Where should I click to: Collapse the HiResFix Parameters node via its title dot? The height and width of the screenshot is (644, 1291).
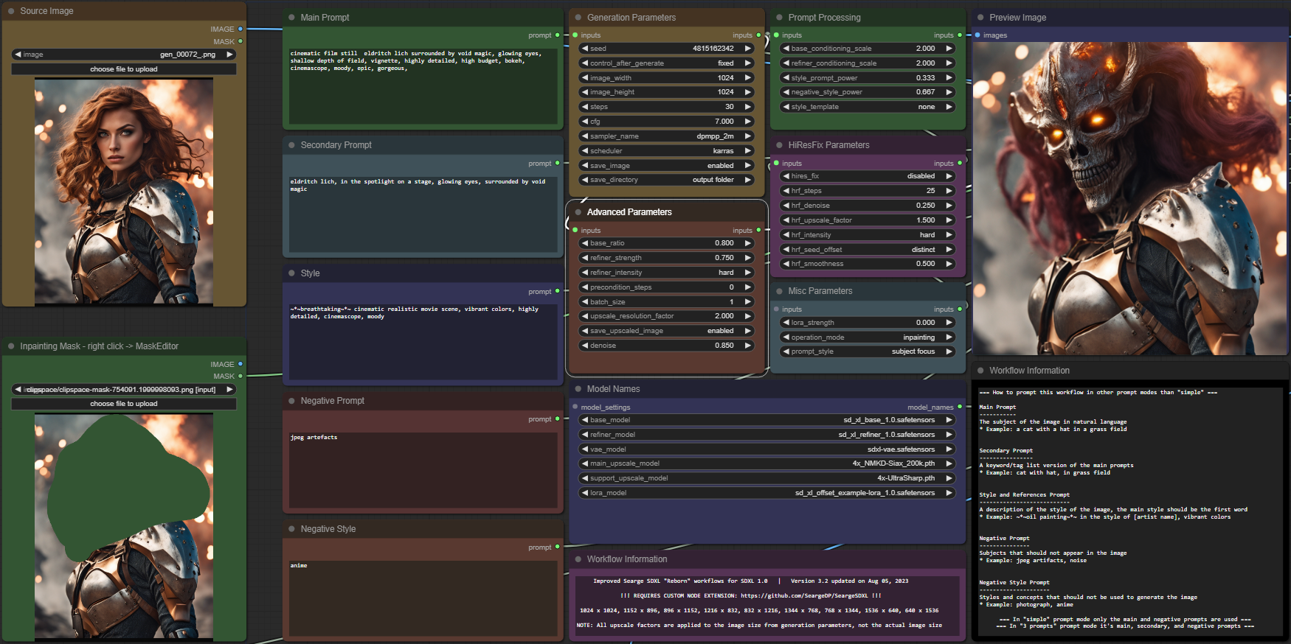pos(779,145)
